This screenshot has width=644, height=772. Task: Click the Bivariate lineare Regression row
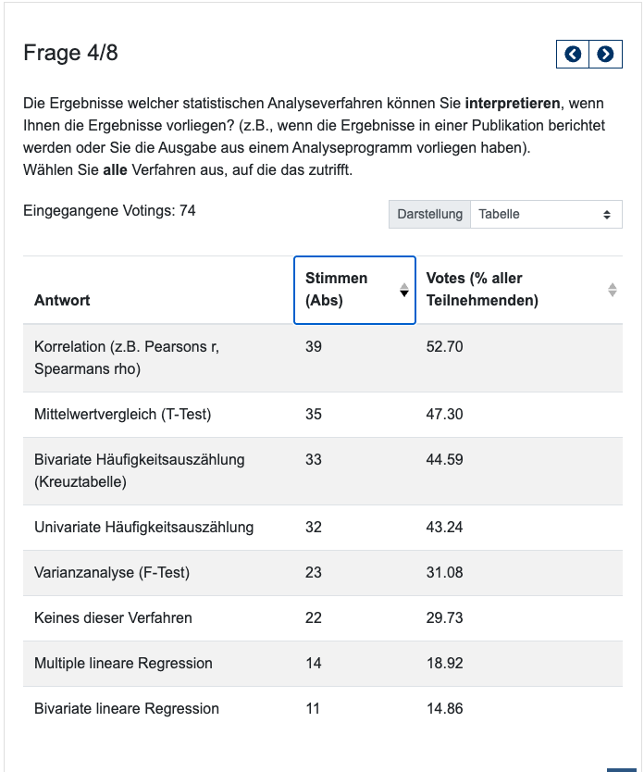pos(127,708)
